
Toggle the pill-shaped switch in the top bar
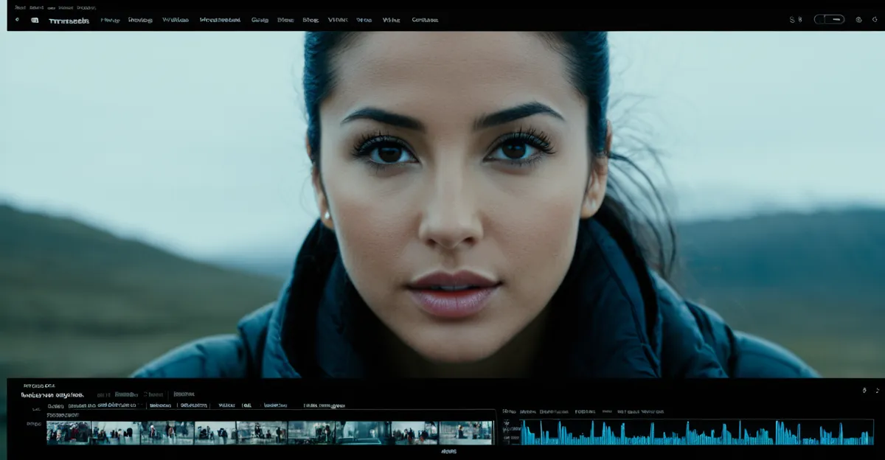click(x=829, y=20)
